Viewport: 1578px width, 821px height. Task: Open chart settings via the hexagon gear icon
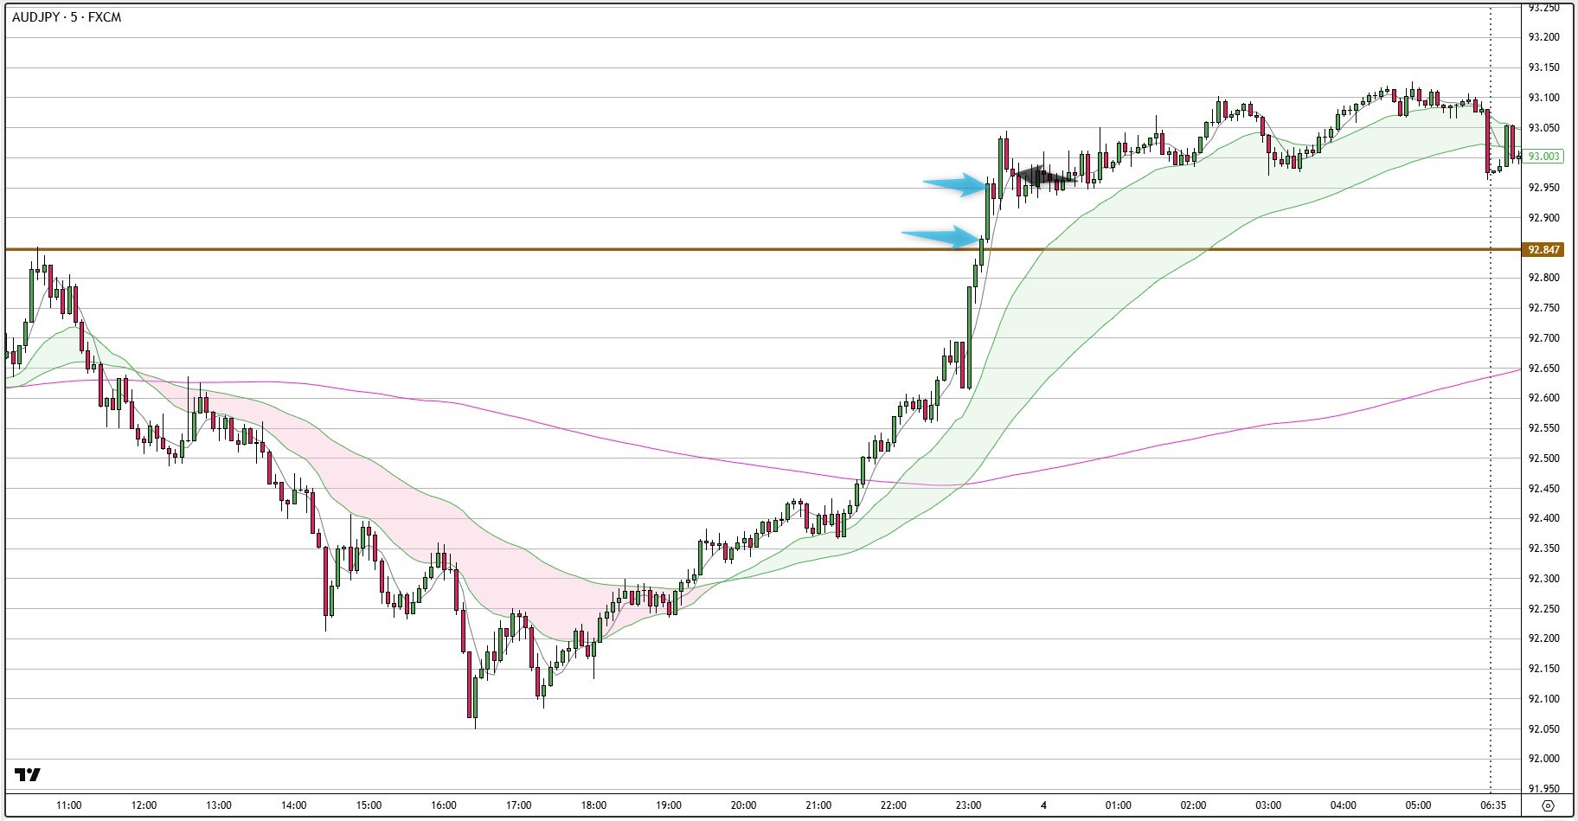pyautogui.click(x=1549, y=805)
